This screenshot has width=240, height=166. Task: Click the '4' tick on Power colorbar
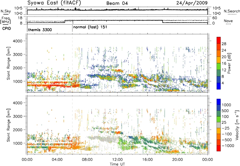223,83
